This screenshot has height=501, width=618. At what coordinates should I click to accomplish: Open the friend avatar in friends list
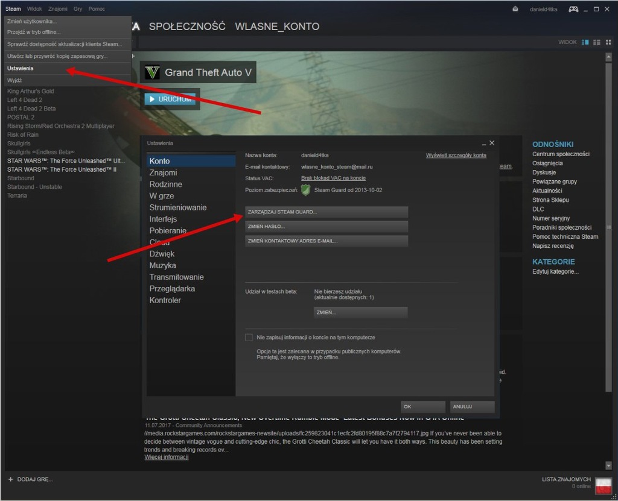pyautogui.click(x=604, y=485)
